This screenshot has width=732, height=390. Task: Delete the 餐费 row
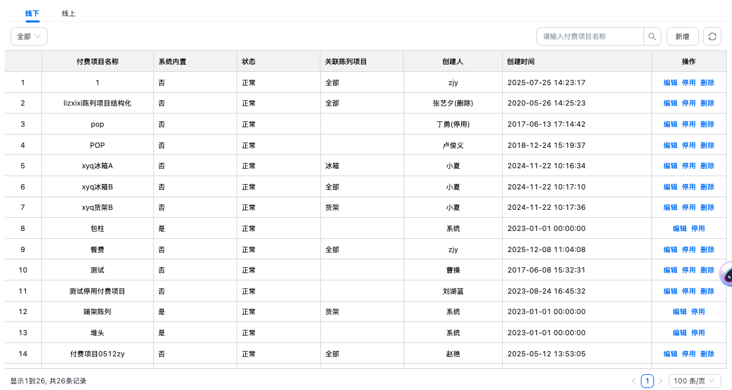click(707, 249)
